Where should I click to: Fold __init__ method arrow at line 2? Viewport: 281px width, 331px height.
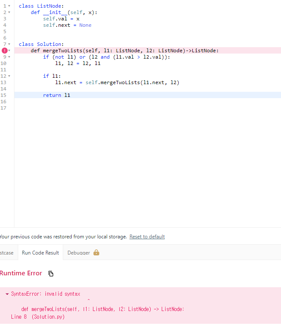pyautogui.click(x=9, y=12)
